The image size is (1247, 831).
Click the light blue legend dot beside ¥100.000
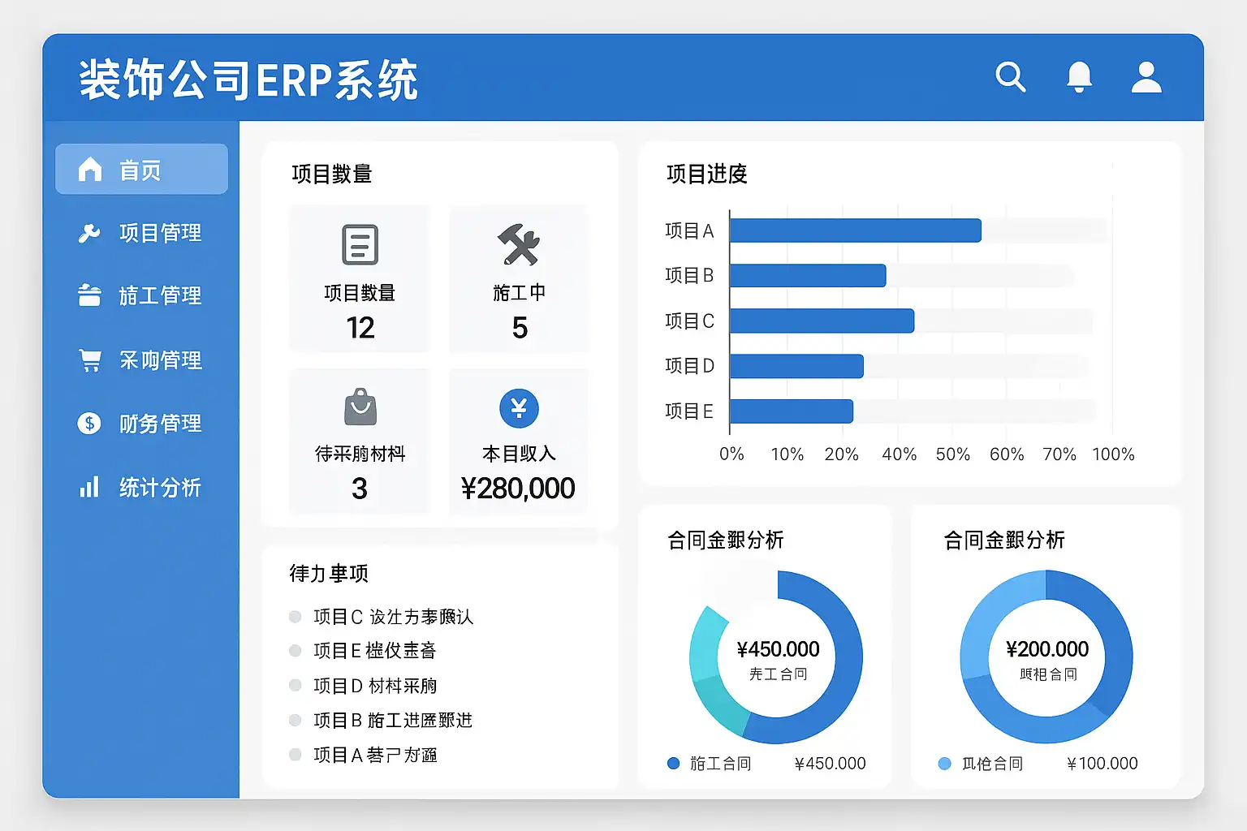pyautogui.click(x=944, y=764)
